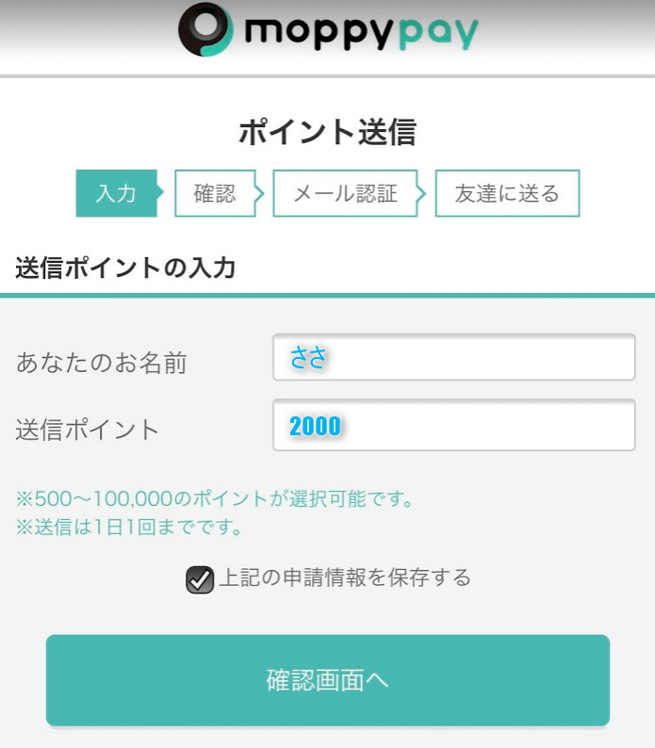Go to the 確認 step tab
The height and width of the screenshot is (748, 655).
(215, 194)
